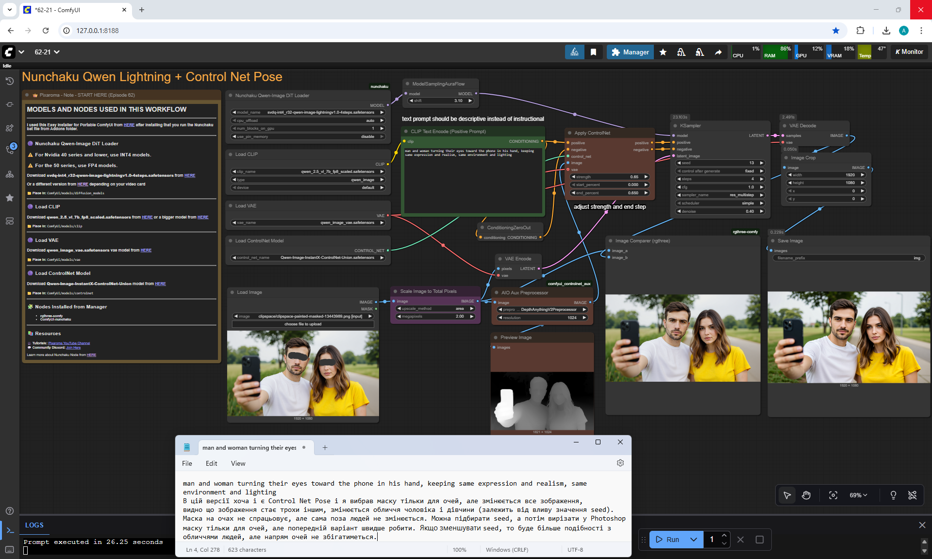Toggle use_pin_memory value arrow in DiT Loader

pos(382,136)
